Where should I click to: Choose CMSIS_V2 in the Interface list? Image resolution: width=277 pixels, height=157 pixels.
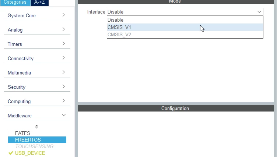click(x=185, y=34)
